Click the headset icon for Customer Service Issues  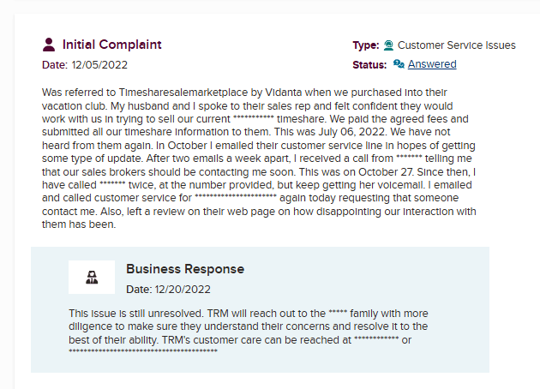[388, 45]
